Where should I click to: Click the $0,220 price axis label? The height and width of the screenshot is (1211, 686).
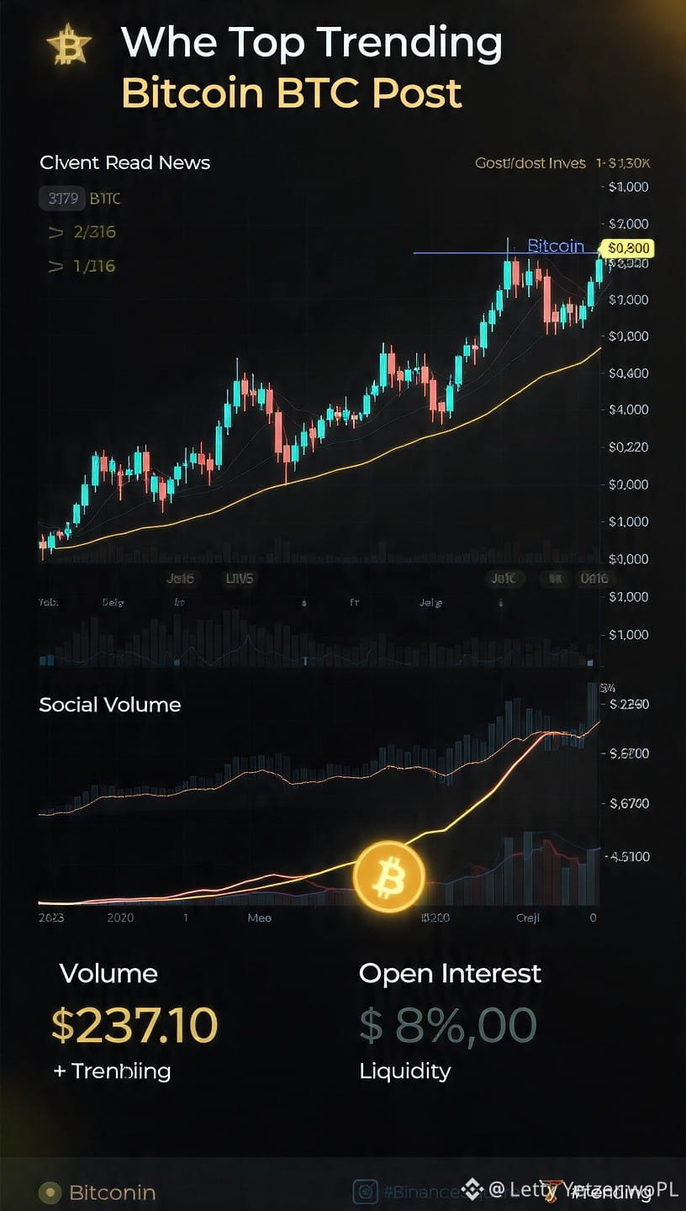click(x=628, y=447)
